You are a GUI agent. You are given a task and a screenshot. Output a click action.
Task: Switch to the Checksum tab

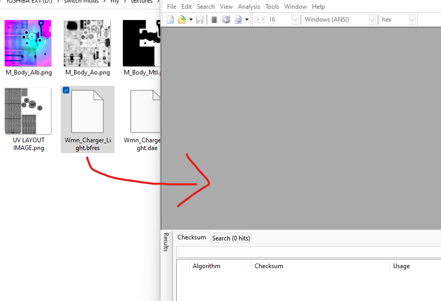click(191, 237)
